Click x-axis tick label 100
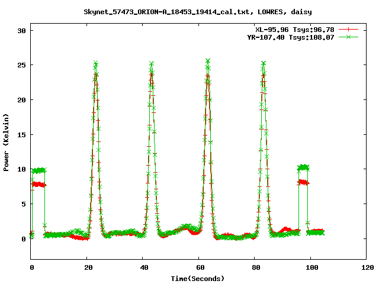 point(312,267)
